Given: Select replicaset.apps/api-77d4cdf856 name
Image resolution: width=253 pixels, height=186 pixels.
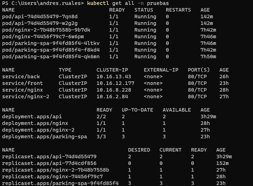Looking at the screenshot, I should (49, 163).
